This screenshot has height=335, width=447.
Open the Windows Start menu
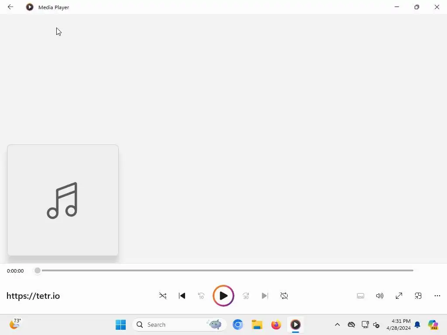(120, 325)
